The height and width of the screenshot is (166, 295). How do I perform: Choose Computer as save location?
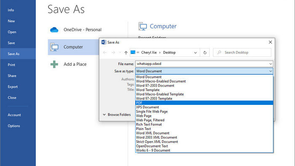(x=73, y=47)
